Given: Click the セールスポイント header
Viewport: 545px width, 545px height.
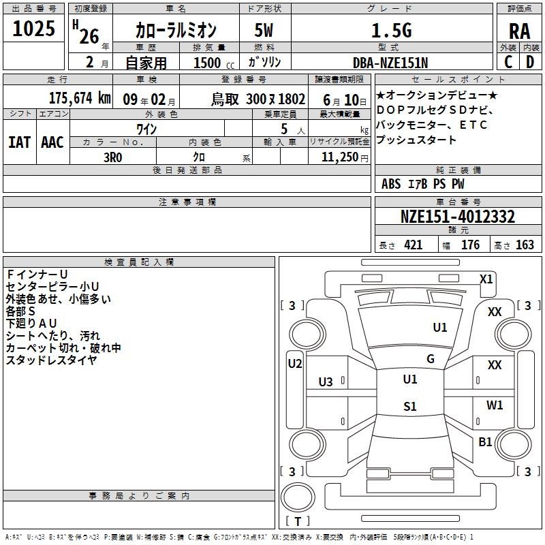Looking at the screenshot, I should click(458, 79).
